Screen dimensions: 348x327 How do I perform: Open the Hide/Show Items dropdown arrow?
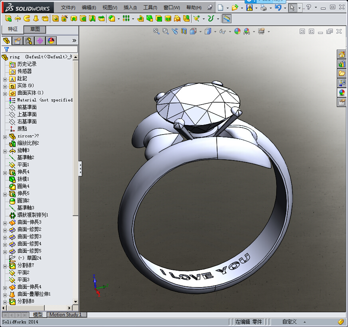(230, 32)
